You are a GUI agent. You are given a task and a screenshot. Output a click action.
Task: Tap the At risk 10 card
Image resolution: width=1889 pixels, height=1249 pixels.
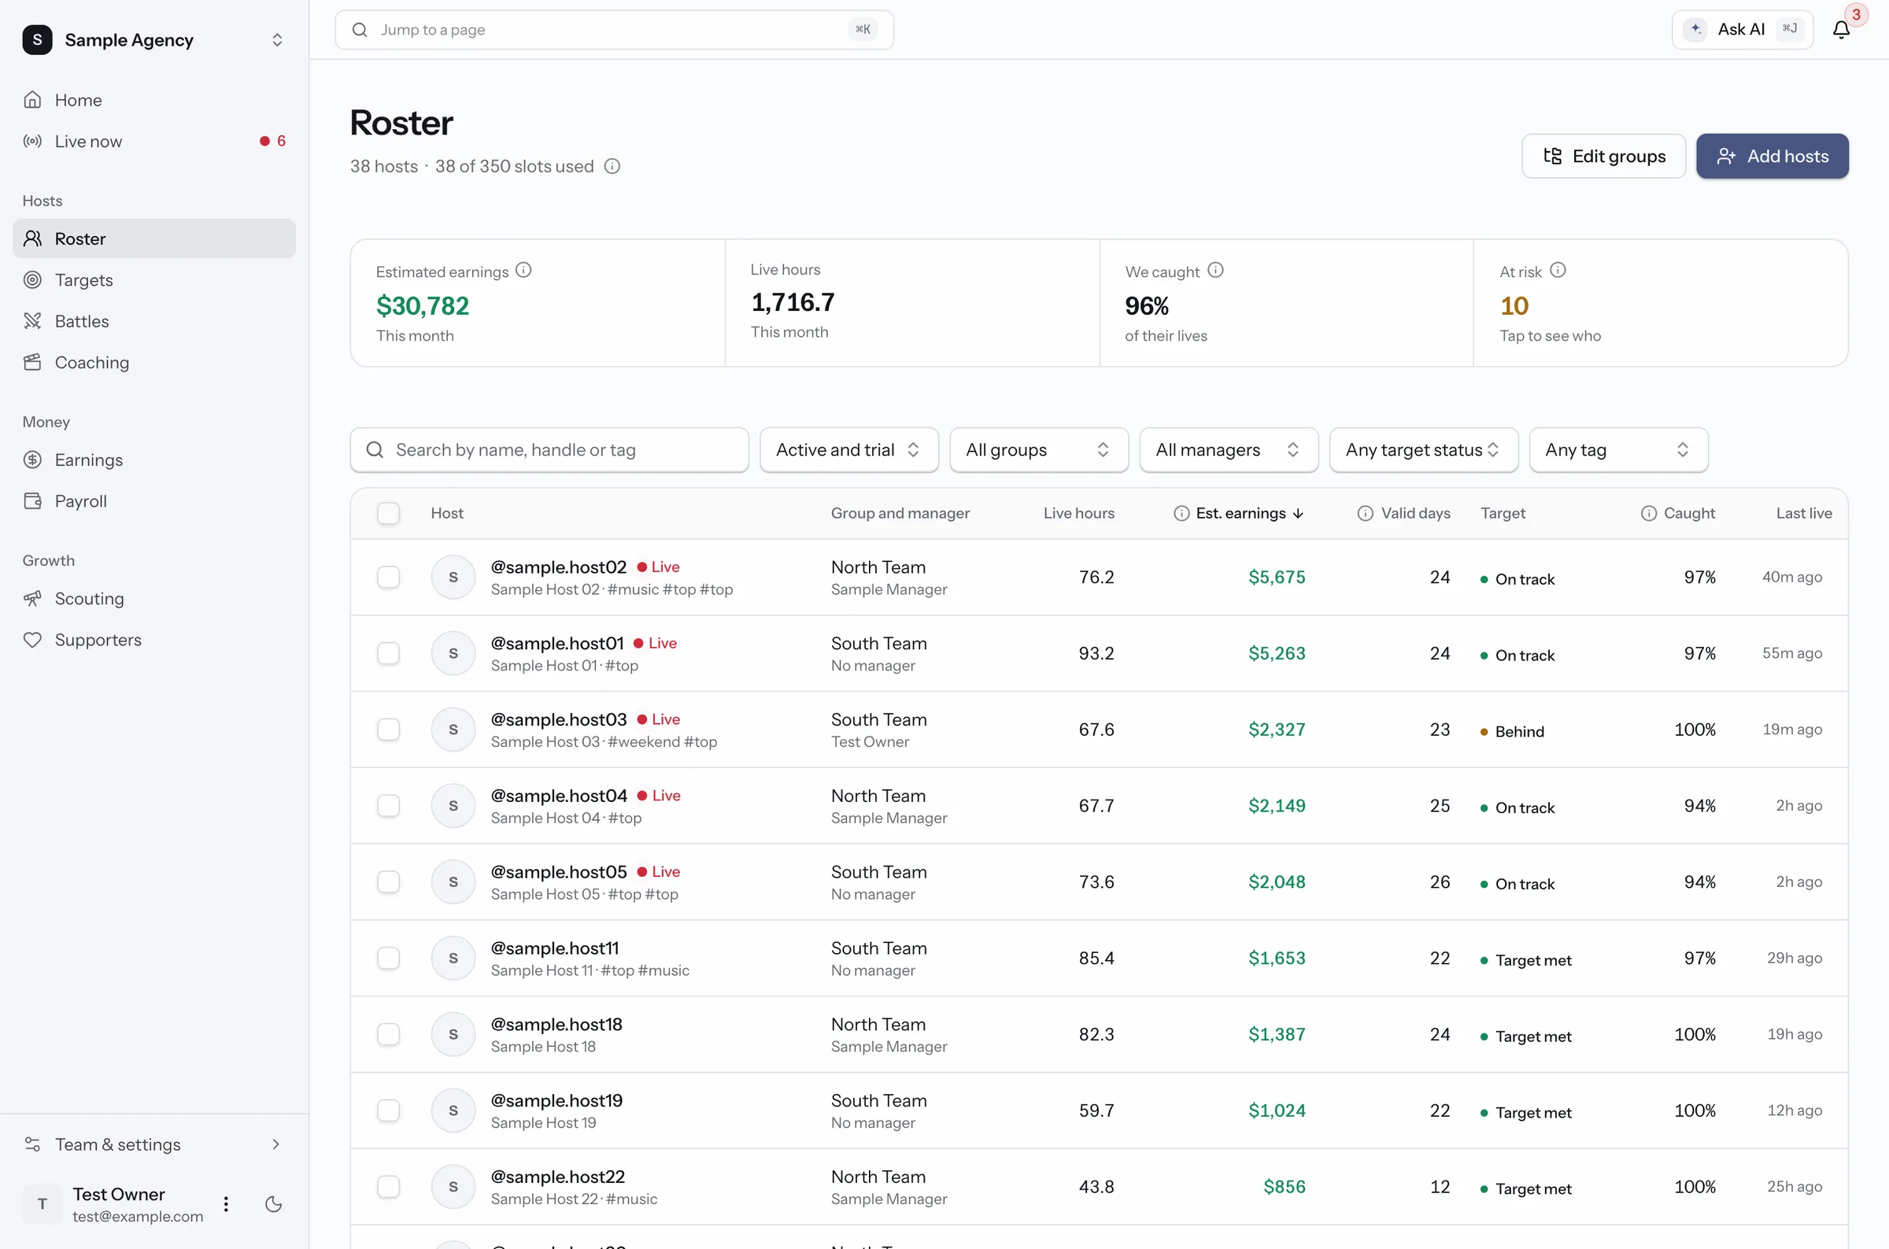click(1661, 303)
